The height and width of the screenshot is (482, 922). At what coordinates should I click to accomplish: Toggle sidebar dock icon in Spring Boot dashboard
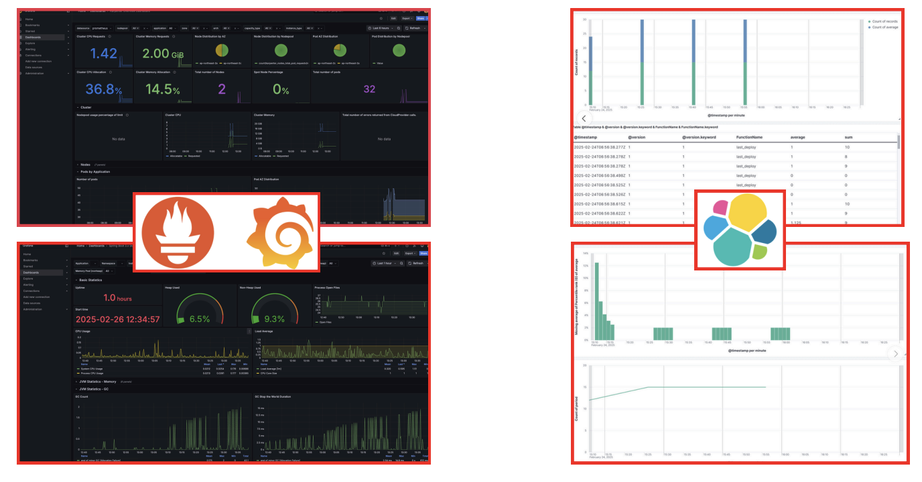pyautogui.click(x=66, y=246)
